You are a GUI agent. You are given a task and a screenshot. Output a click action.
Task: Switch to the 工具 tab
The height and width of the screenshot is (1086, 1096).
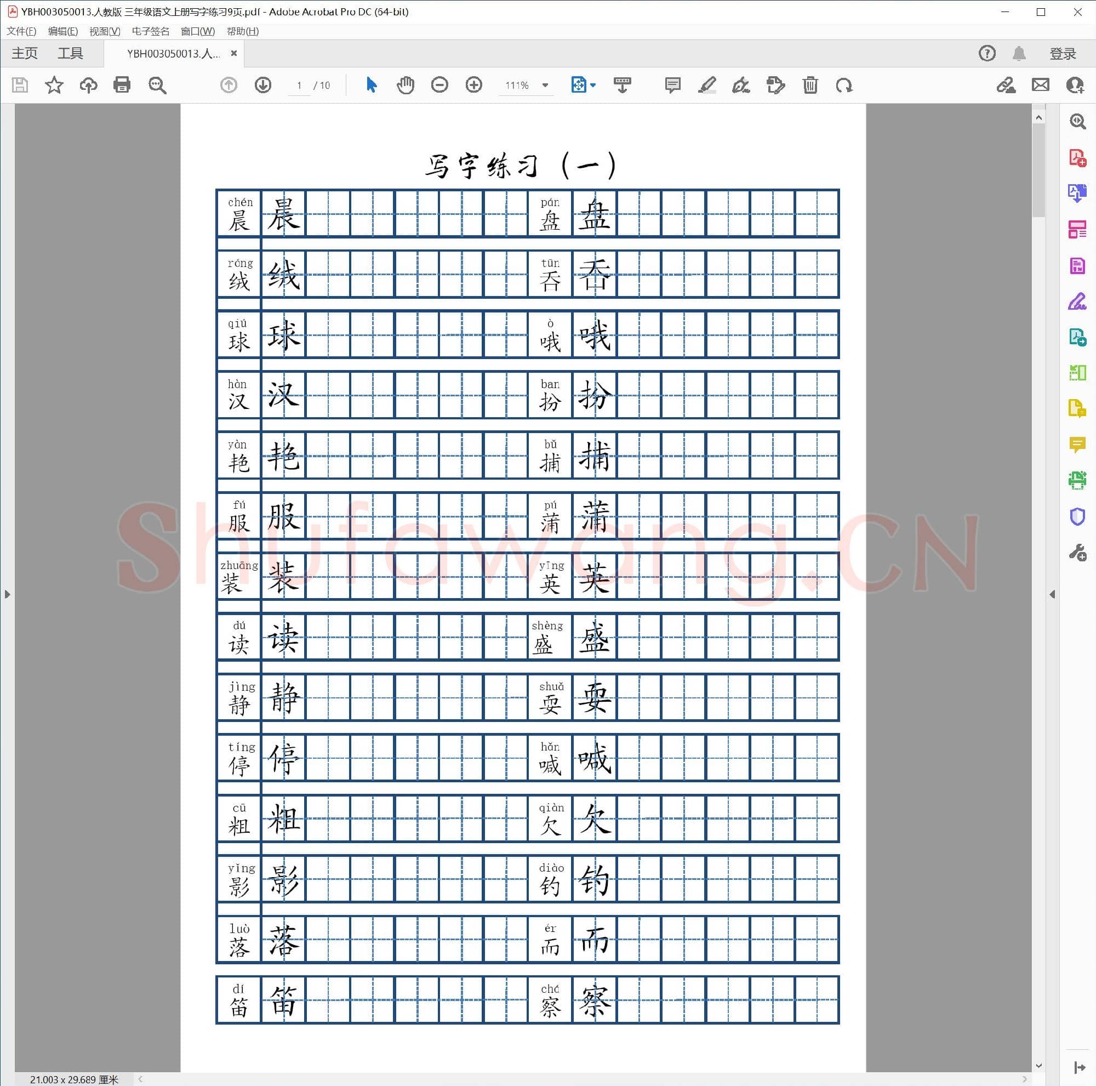click(x=70, y=53)
